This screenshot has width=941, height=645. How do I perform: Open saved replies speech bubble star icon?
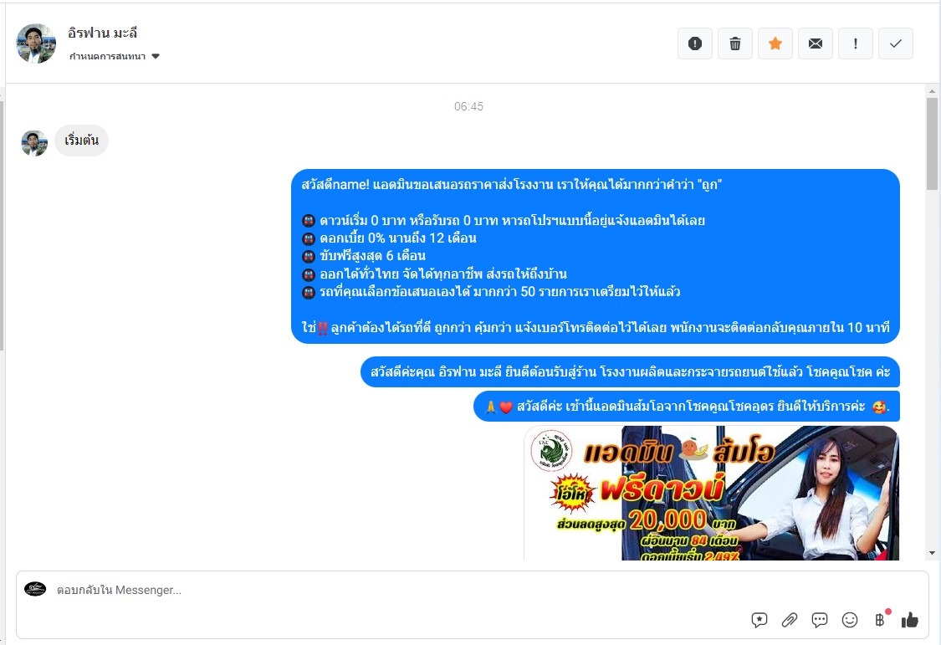[759, 620]
